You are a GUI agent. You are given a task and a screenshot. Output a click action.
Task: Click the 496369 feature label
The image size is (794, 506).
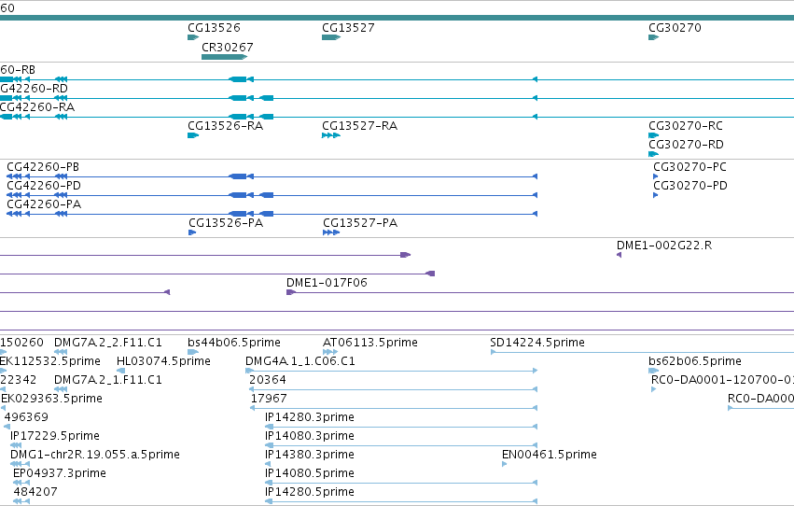click(26, 417)
